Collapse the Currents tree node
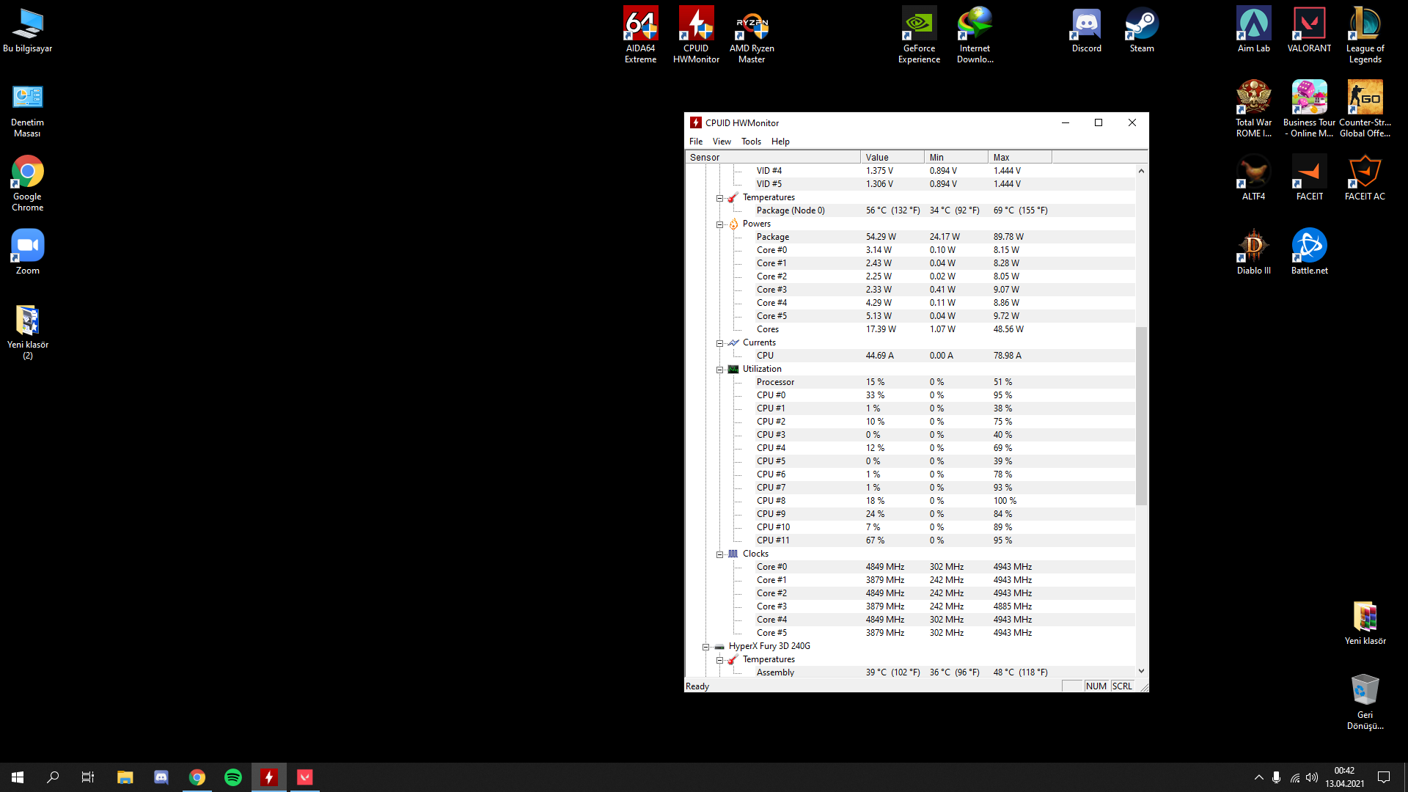This screenshot has height=792, width=1408. pos(719,343)
